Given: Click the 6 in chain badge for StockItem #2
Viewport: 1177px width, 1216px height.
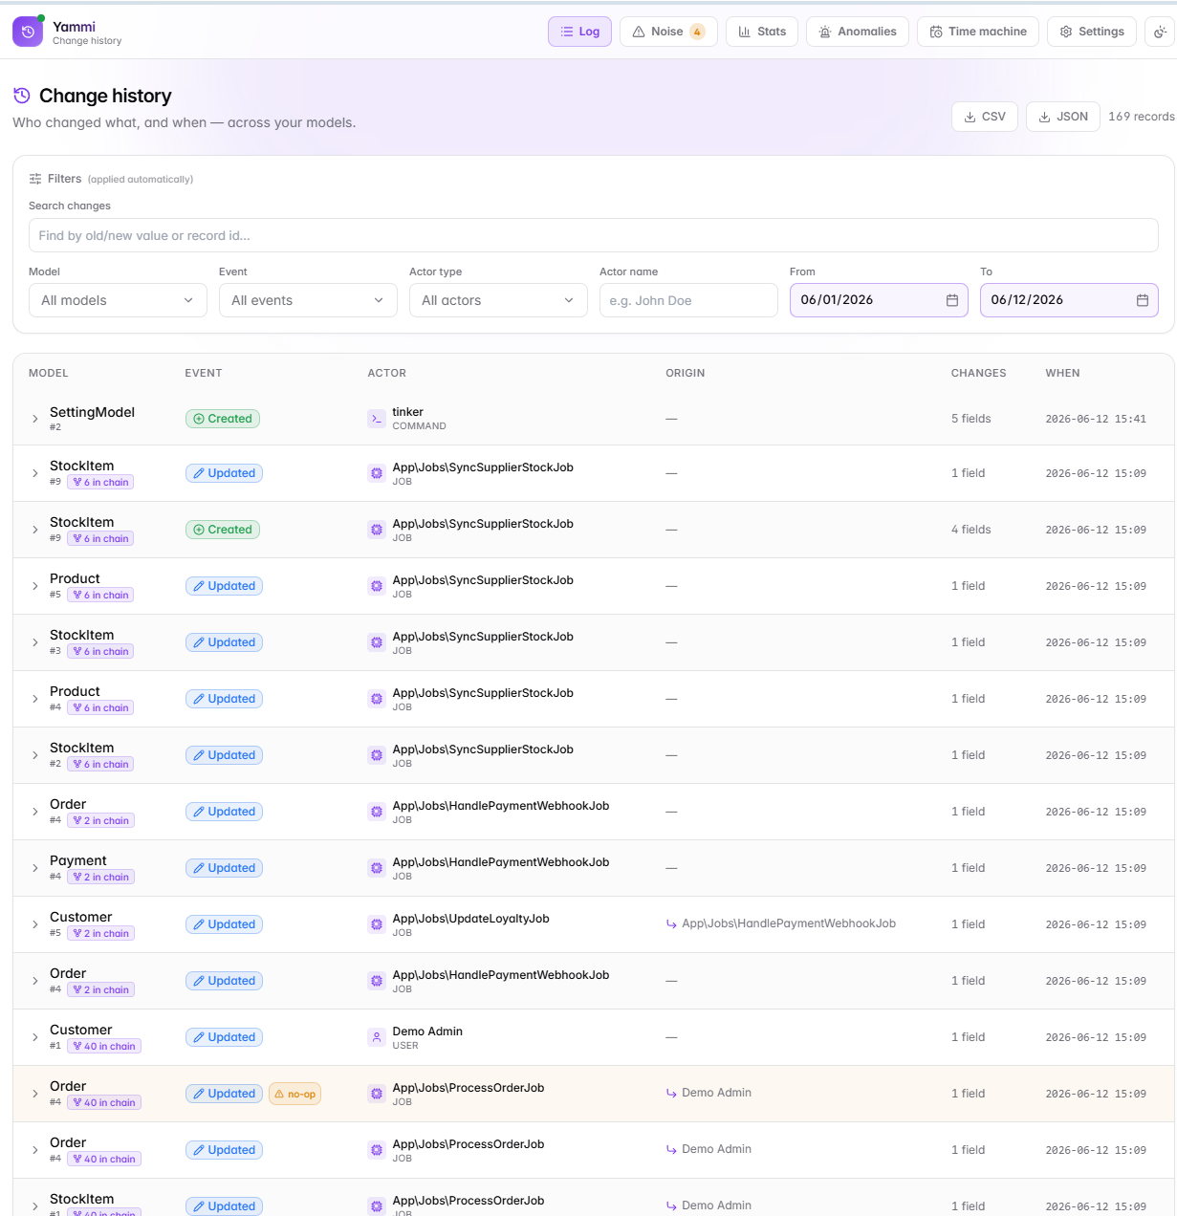Looking at the screenshot, I should tap(100, 764).
